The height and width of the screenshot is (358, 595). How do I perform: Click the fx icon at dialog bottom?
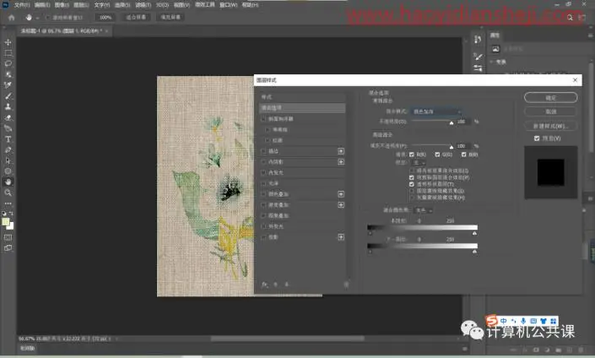264,285
